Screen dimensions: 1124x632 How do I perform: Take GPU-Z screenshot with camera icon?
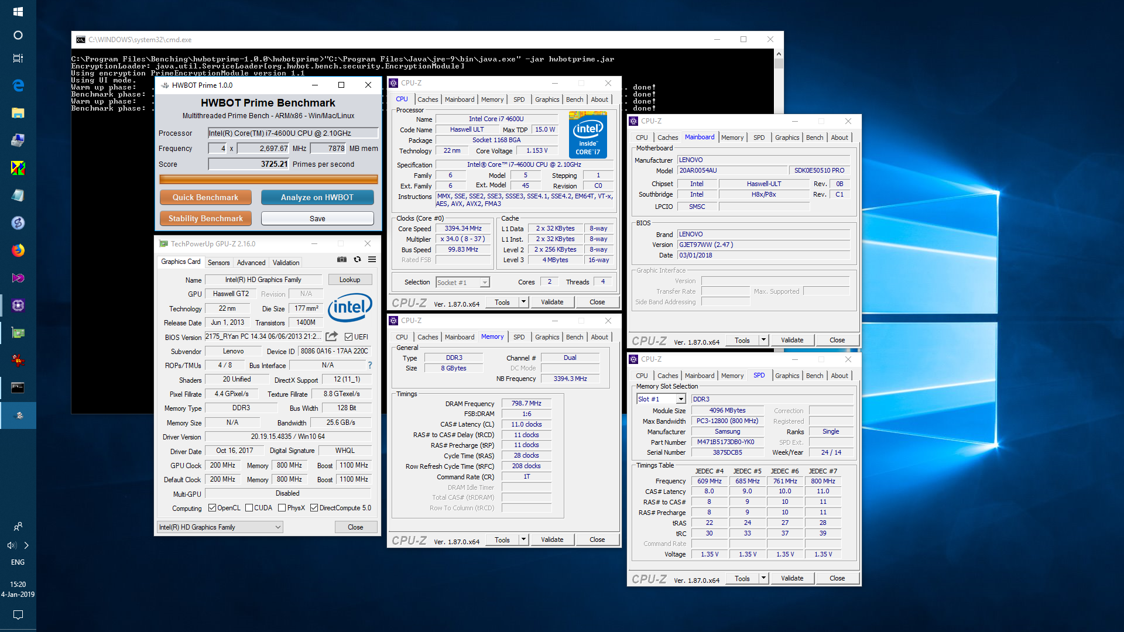[342, 259]
